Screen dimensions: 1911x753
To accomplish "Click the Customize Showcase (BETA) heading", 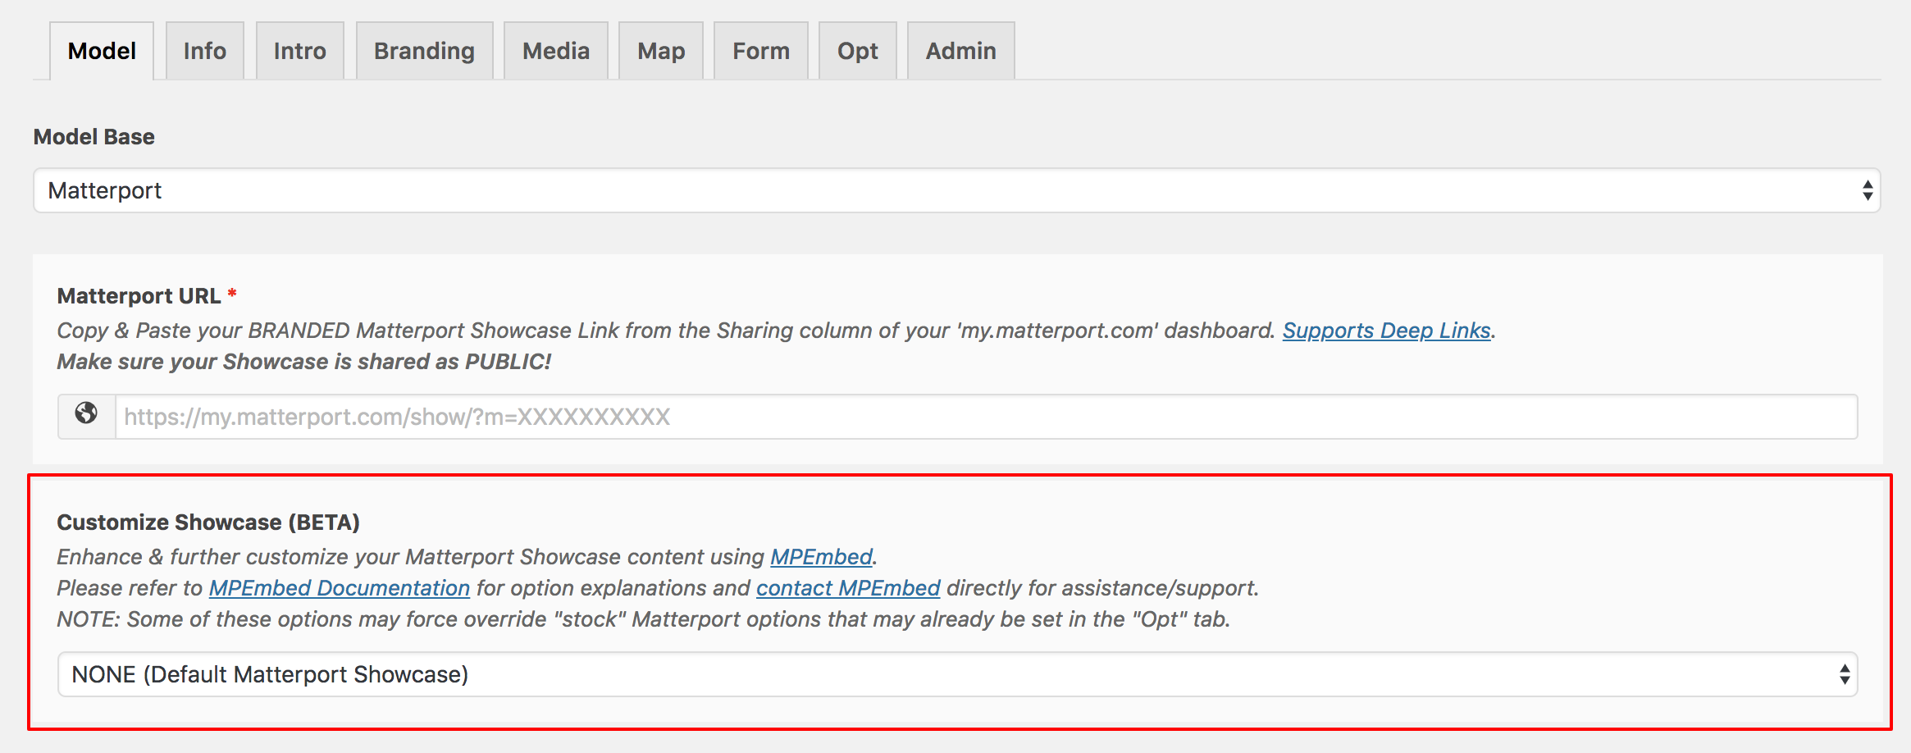I will pos(208,523).
